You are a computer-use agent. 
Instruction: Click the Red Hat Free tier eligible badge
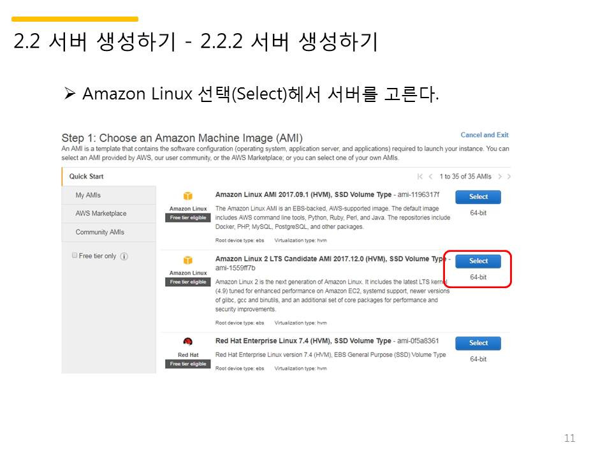coord(187,364)
